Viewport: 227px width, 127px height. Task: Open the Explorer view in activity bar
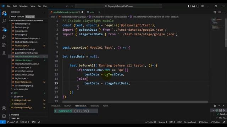(x=4, y=13)
